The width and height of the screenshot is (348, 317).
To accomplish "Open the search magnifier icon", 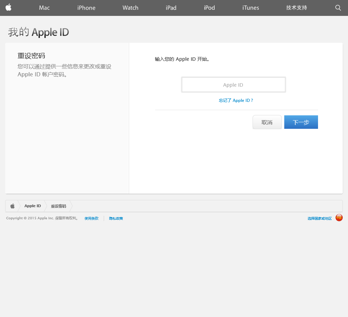I will click(x=338, y=8).
